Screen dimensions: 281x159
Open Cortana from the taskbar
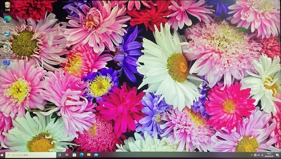point(60,155)
